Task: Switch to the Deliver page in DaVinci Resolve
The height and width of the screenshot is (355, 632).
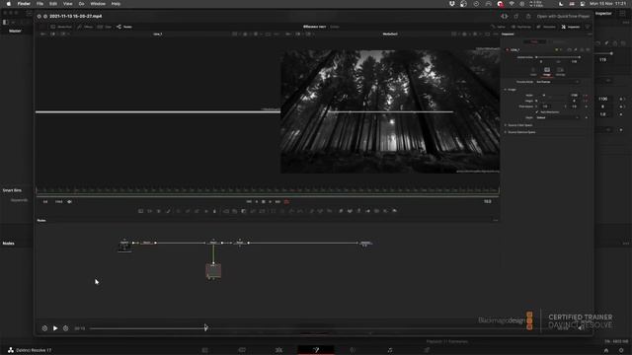Action: (x=427, y=350)
